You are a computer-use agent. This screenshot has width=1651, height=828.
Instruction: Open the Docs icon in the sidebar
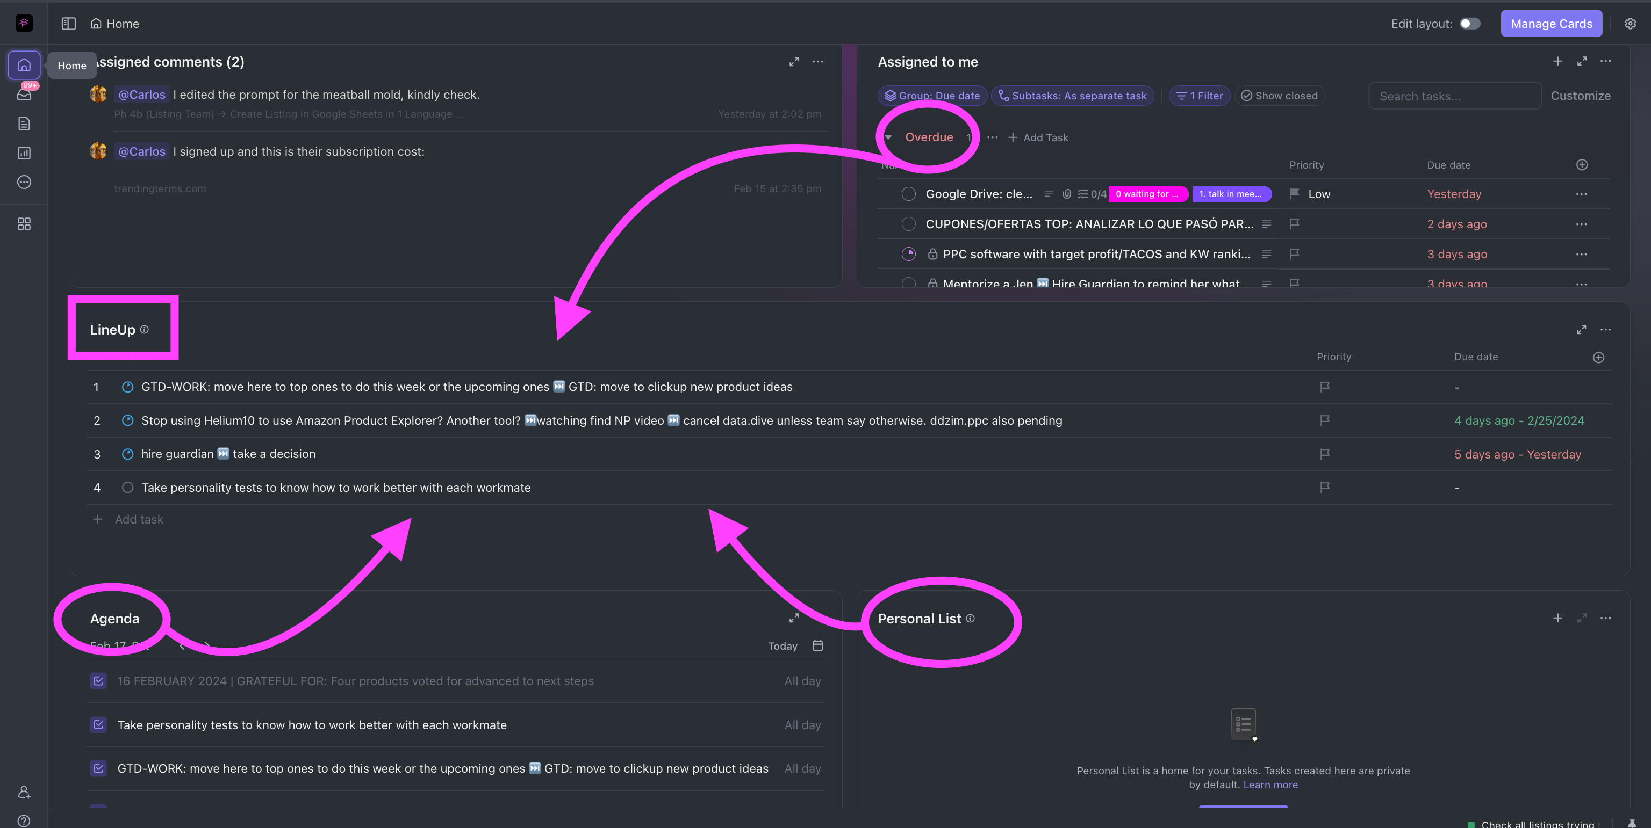coord(24,123)
